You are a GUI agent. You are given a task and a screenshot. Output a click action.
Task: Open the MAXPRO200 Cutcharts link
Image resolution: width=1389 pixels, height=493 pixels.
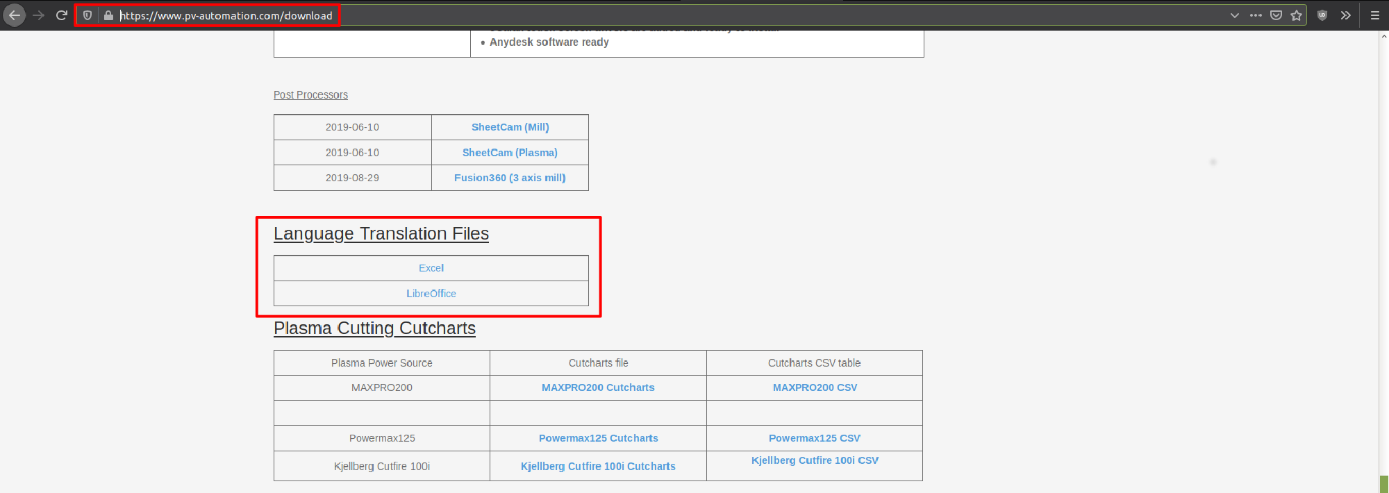tap(598, 387)
